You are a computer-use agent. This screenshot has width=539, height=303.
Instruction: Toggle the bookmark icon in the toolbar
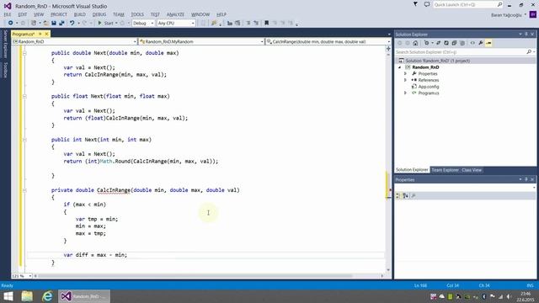click(266, 23)
